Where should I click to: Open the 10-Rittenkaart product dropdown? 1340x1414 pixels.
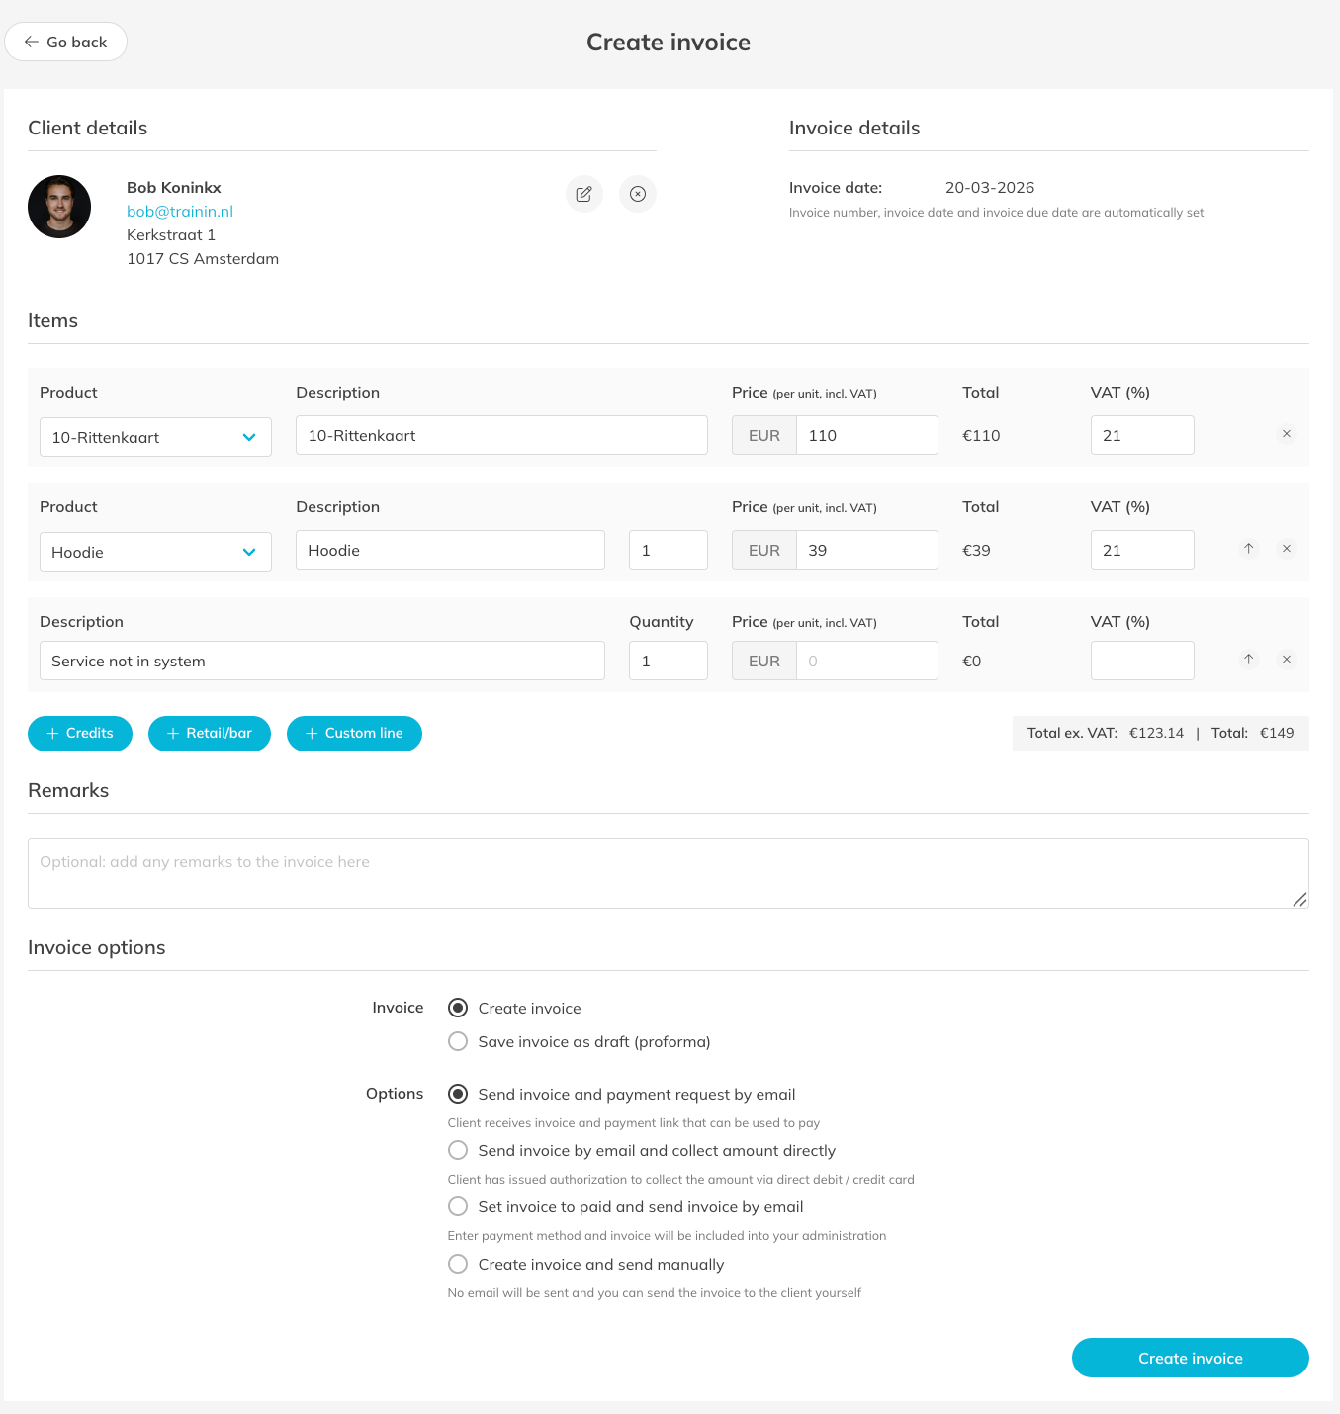click(155, 437)
